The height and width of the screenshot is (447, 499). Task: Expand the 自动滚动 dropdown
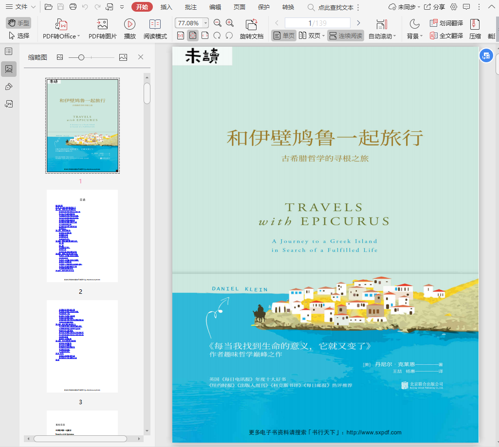coord(394,36)
